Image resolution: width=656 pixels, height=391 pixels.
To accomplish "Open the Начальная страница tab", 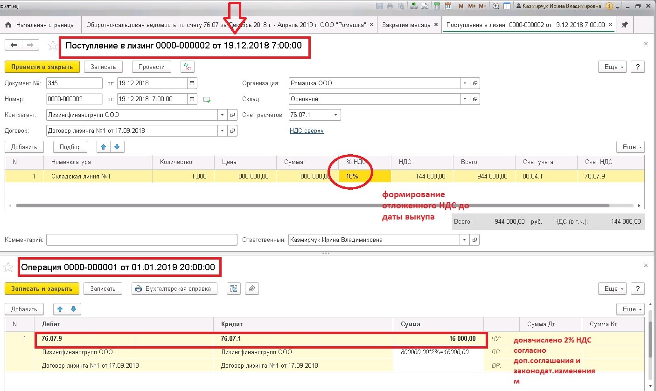I will (45, 25).
